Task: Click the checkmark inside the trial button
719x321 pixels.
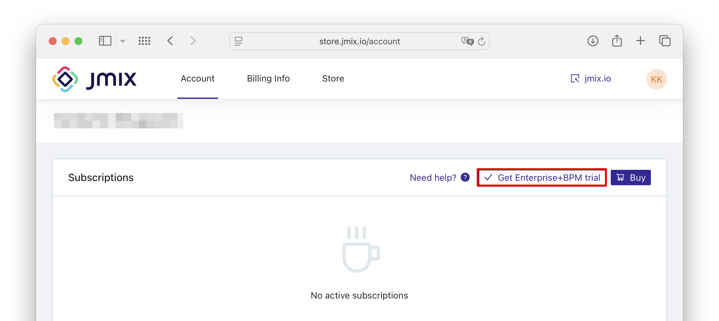Action: (489, 177)
